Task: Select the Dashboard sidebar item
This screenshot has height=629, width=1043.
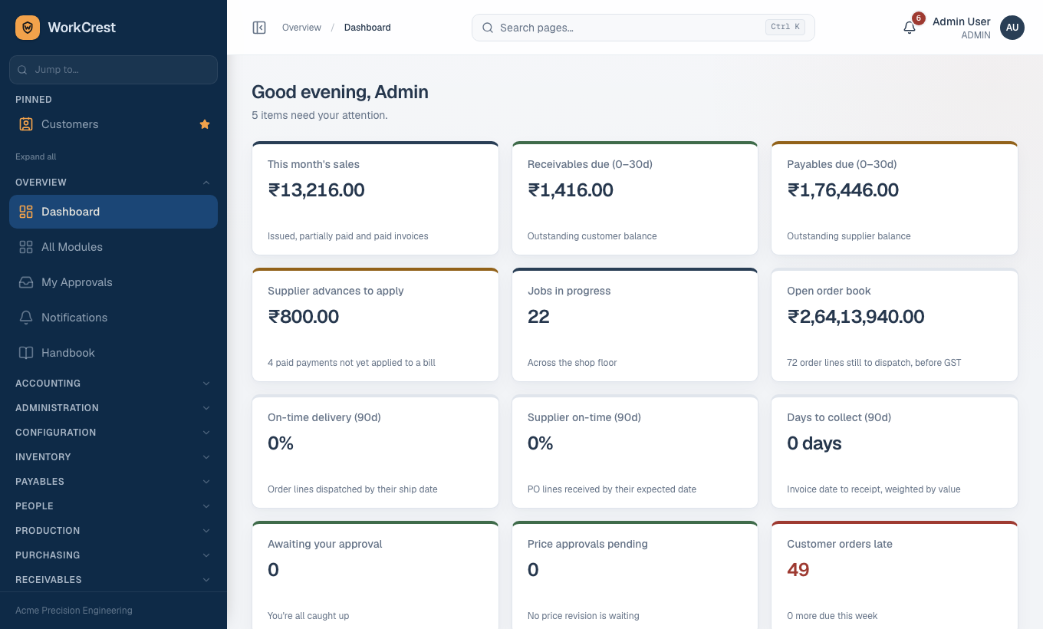Action: point(114,212)
